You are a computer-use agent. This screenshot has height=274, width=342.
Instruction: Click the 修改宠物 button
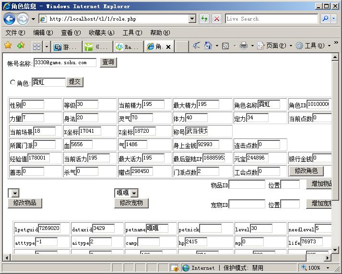(131, 203)
